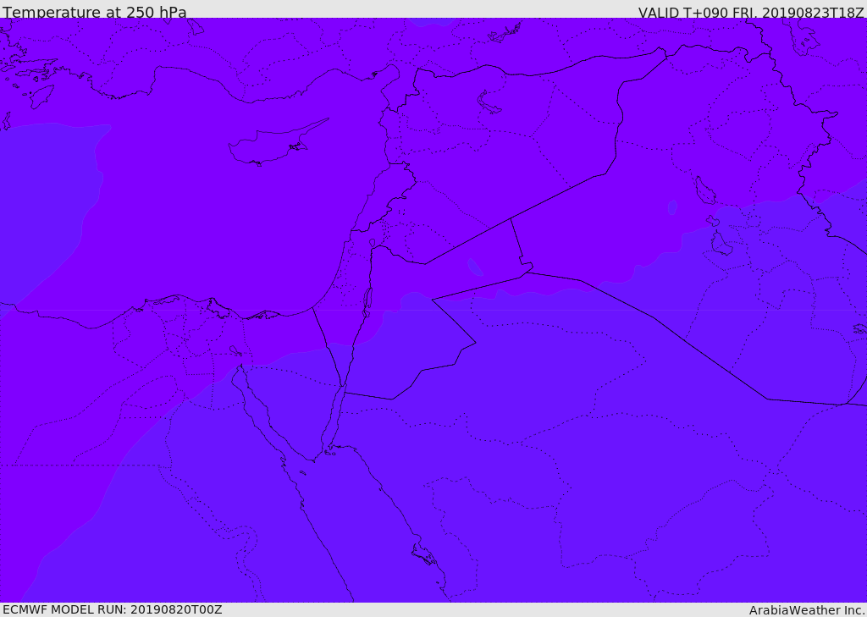Viewport: 867px width, 617px height.
Task: Click the "VALID T+090 FRI. 20190823T18Z" label
Action: (x=751, y=12)
